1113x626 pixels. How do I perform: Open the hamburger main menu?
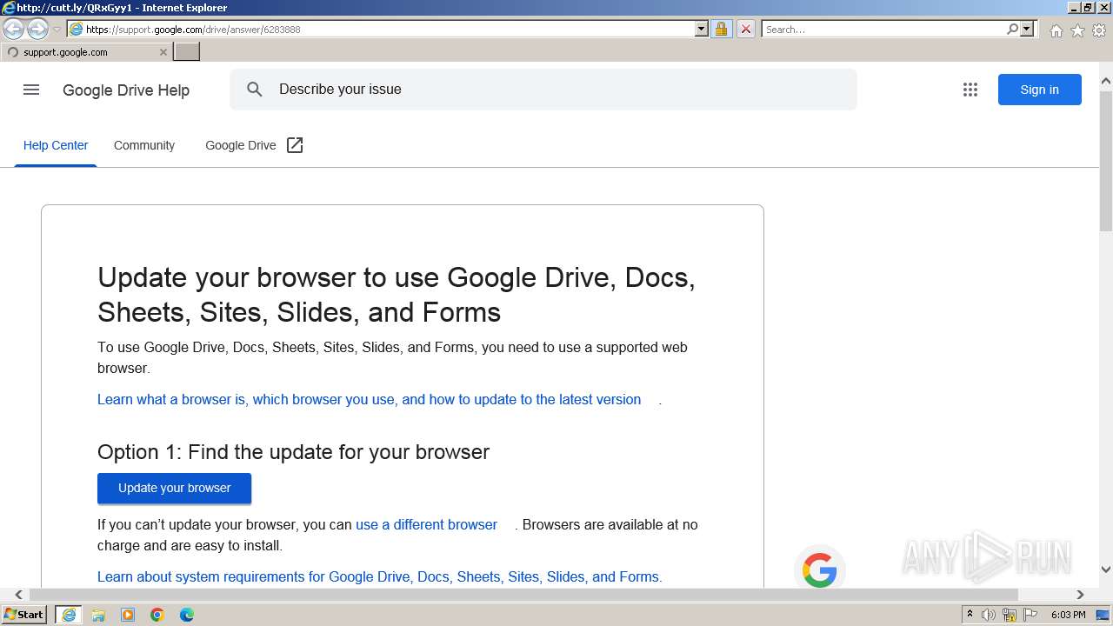(x=31, y=90)
